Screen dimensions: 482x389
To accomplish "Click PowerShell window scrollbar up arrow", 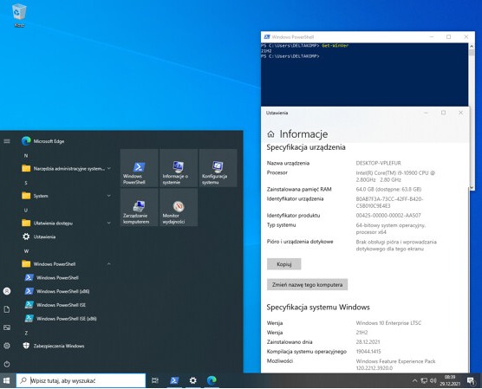I will pyautogui.click(x=472, y=46).
